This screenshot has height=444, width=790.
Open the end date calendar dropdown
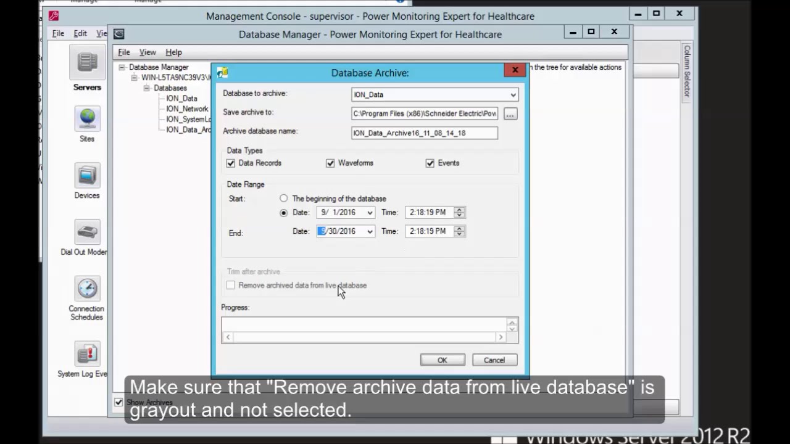[x=370, y=231]
